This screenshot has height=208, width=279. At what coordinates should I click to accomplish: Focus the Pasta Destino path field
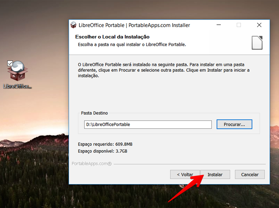(x=148, y=124)
